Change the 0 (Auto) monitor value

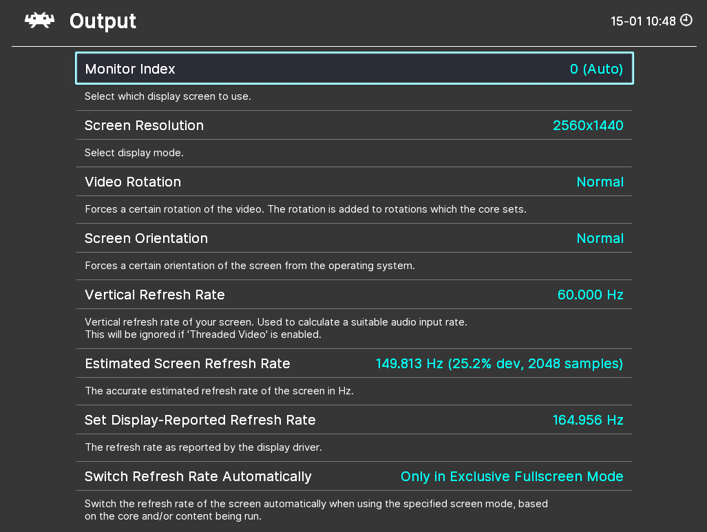[596, 69]
